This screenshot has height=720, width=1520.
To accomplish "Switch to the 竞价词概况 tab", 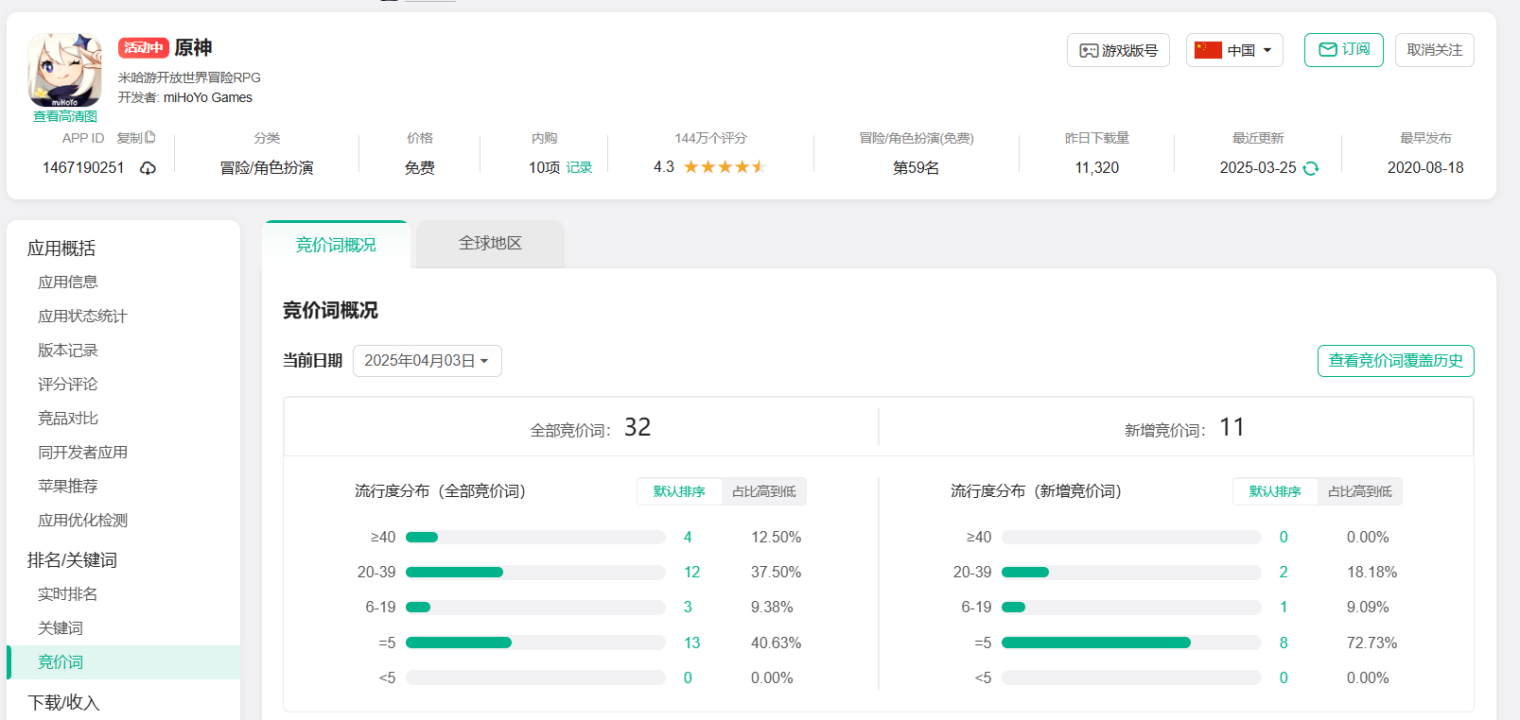I will [336, 245].
